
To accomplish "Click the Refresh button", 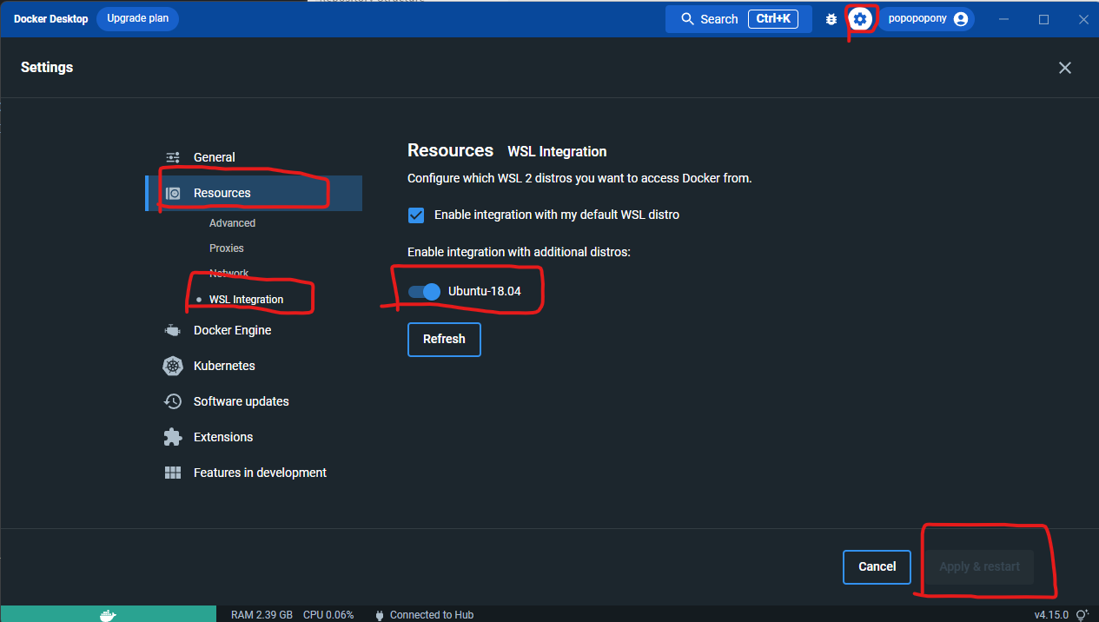I will (x=444, y=339).
